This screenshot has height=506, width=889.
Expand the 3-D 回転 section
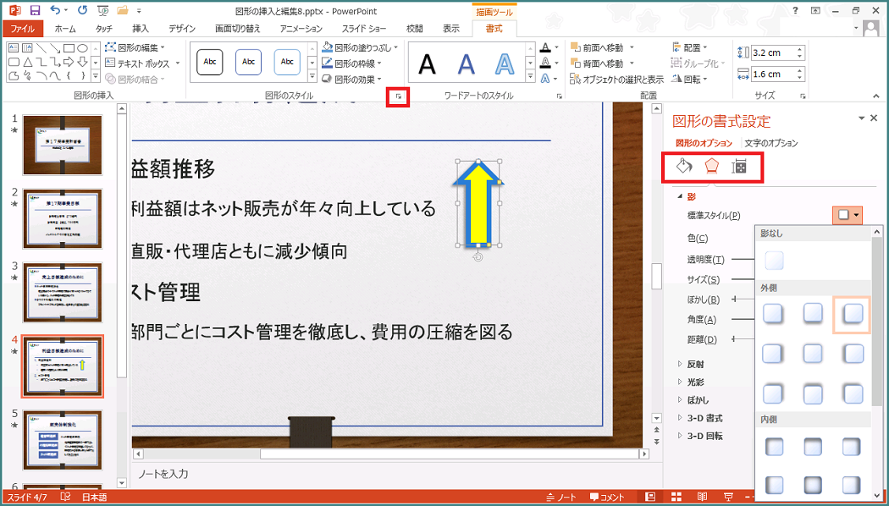pyautogui.click(x=700, y=437)
